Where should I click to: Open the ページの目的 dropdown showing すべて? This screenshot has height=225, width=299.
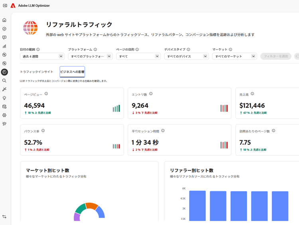[x=138, y=57]
